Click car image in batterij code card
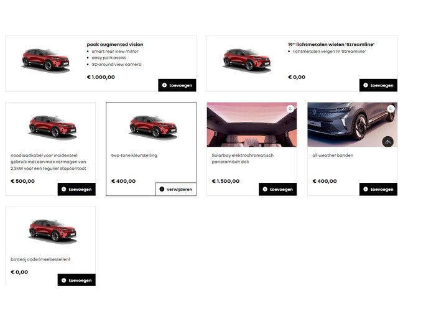Viewport: 426px width, 319px height. (53, 231)
